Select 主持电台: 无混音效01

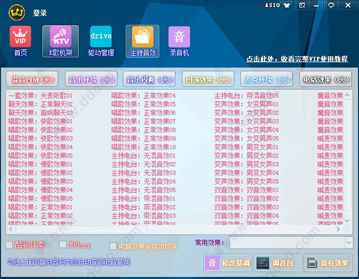point(144,156)
